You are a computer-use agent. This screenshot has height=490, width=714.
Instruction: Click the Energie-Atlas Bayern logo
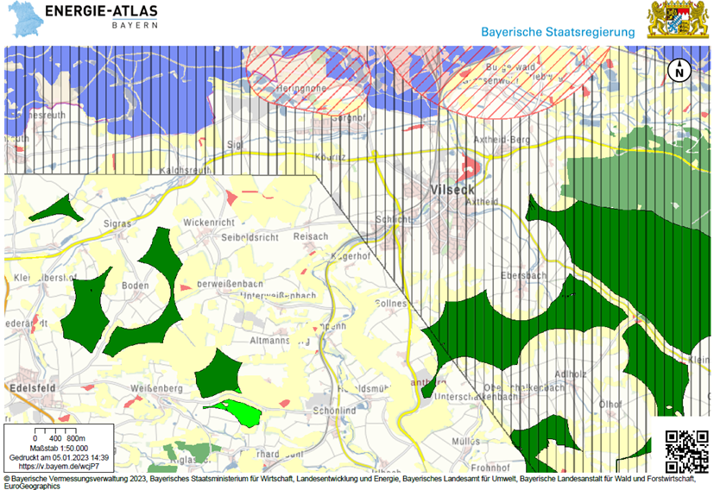pyautogui.click(x=104, y=16)
